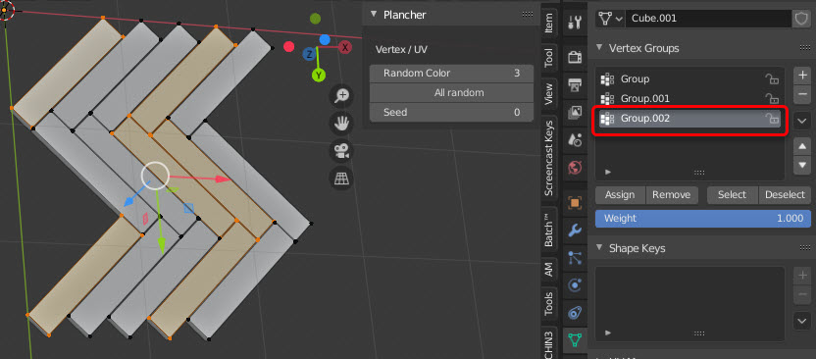Click the red X axis gizmo ball
This screenshot has height=359, width=816.
tap(345, 47)
